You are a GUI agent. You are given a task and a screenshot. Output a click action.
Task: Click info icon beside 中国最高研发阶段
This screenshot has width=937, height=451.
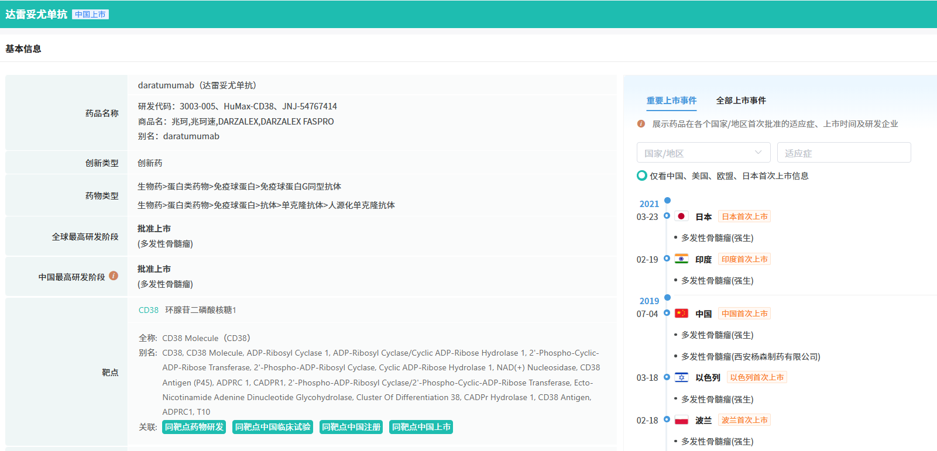pyautogui.click(x=114, y=276)
